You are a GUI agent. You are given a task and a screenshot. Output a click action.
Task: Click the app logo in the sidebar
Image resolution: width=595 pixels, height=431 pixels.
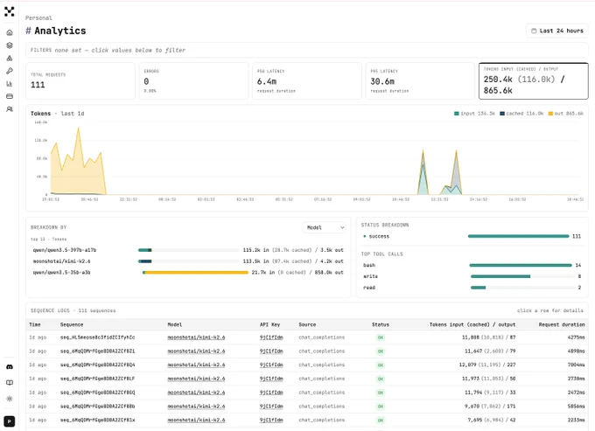click(x=9, y=11)
